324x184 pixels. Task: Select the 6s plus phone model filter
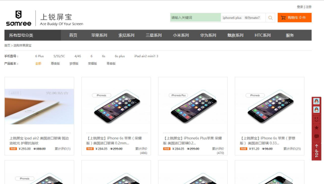(x=120, y=56)
